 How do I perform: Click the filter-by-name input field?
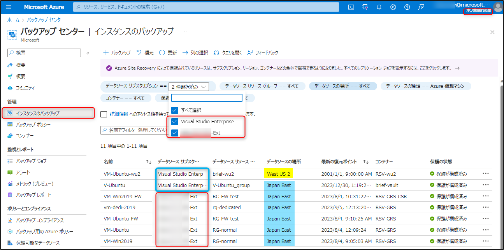coord(134,130)
